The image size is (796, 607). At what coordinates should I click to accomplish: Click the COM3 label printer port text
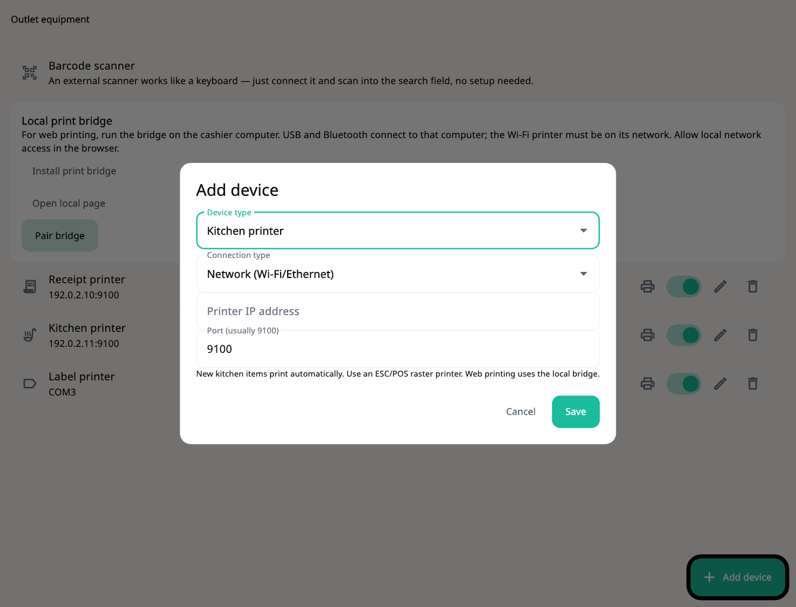point(62,392)
